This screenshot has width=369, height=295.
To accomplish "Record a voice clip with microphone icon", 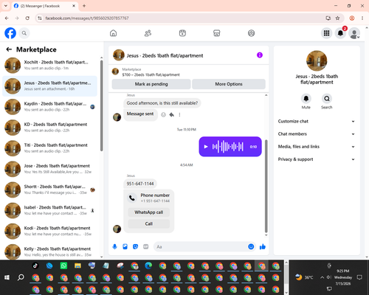I will point(114,246).
